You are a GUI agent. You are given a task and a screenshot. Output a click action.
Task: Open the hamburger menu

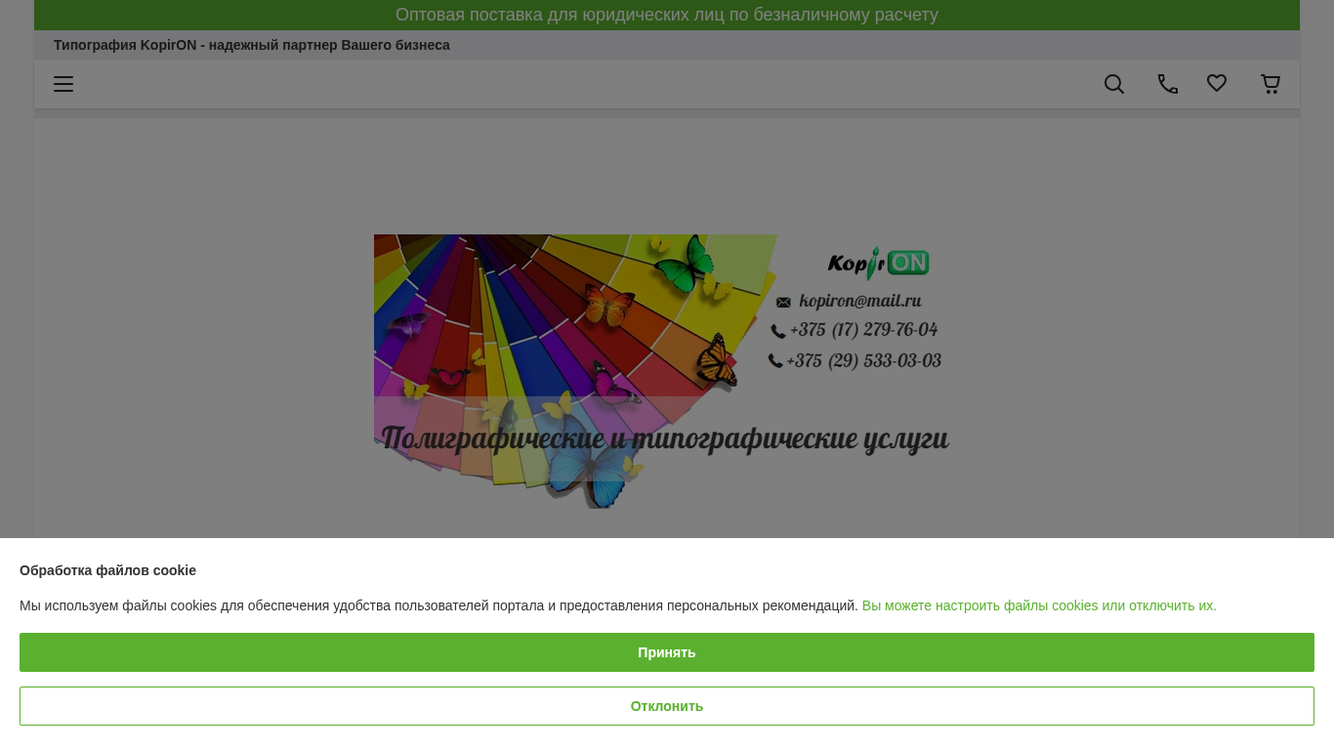63,84
